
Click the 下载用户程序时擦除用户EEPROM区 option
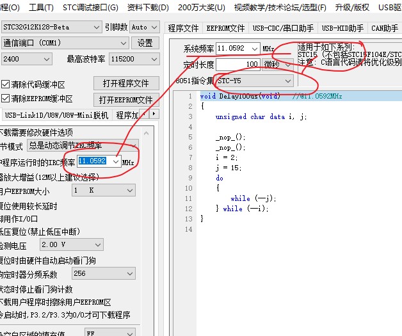tap(56, 302)
